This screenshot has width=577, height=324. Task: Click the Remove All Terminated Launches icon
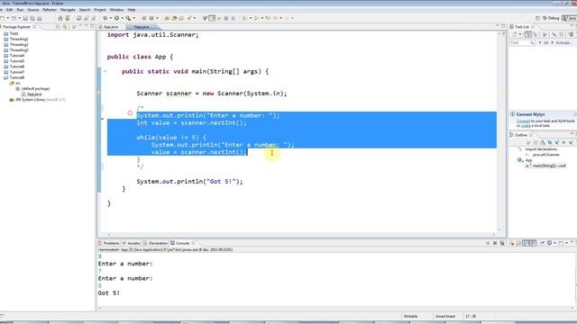pos(502,243)
